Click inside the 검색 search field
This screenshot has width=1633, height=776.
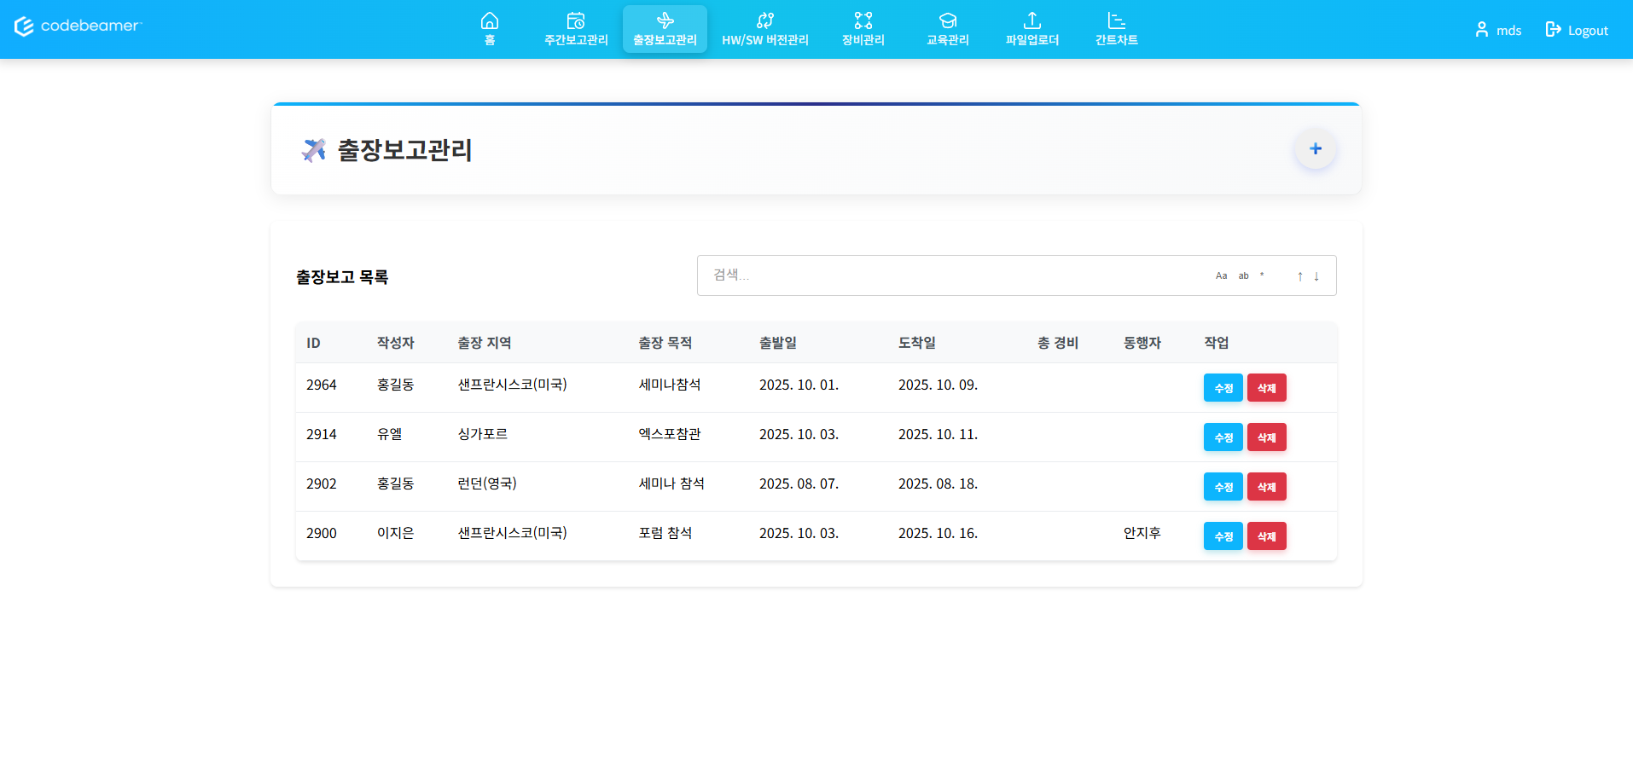[x=939, y=275]
